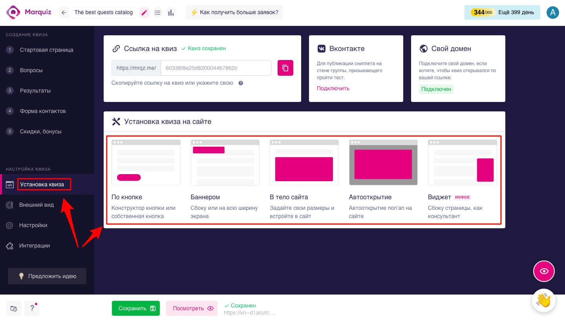Open the waving hand chat widget
Viewport: 565px width, 322px height.
coord(544,300)
